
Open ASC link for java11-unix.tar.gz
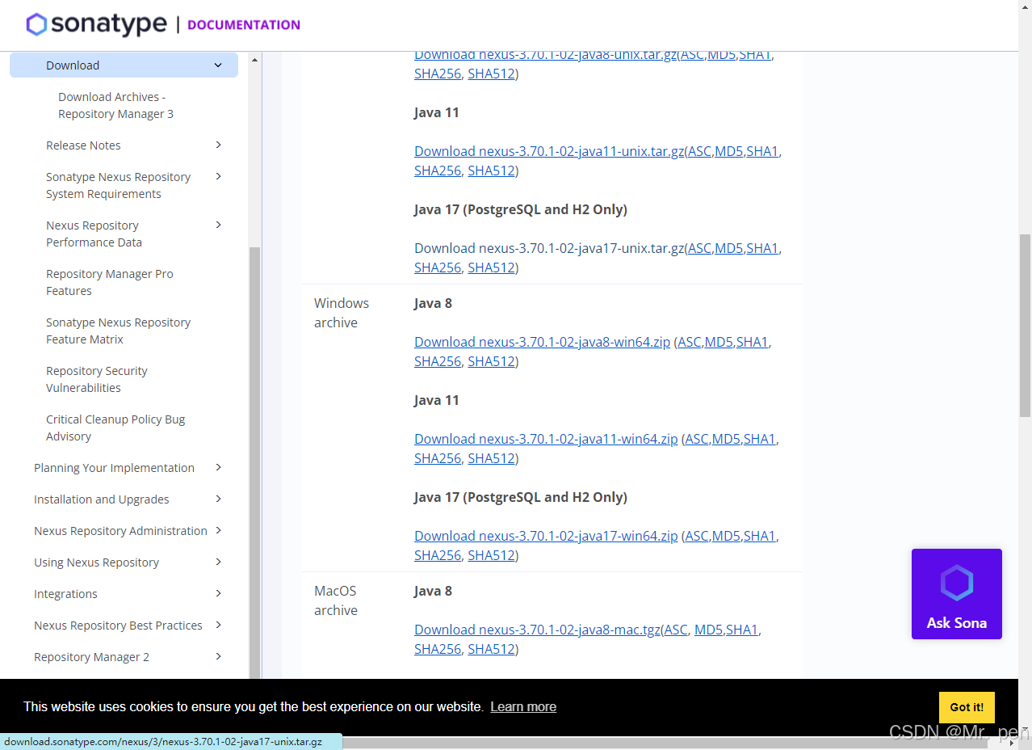pyautogui.click(x=699, y=151)
